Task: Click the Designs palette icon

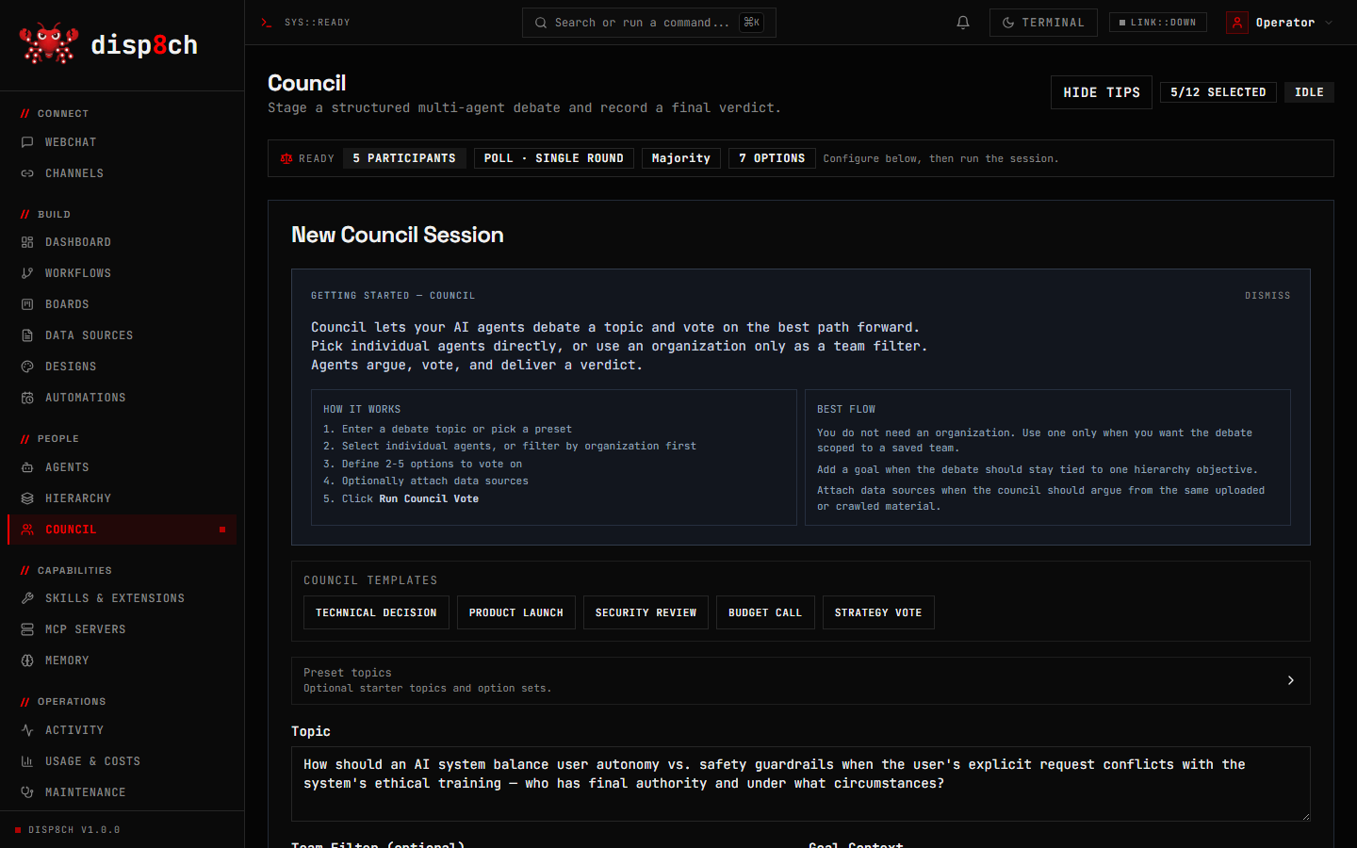Action: click(x=27, y=367)
